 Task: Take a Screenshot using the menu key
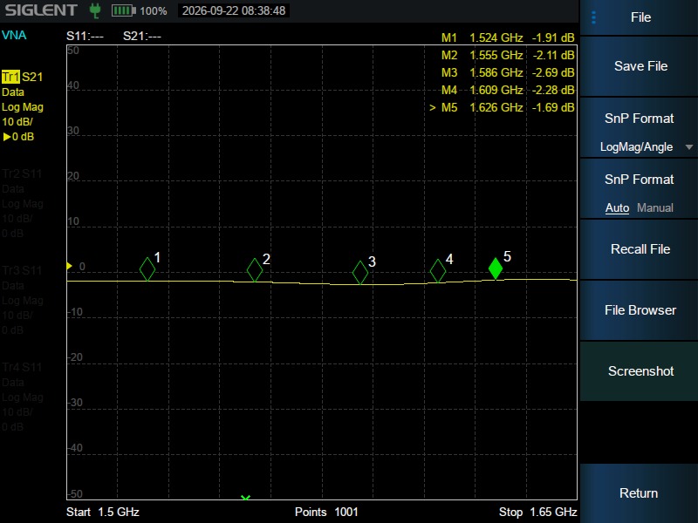(x=640, y=371)
